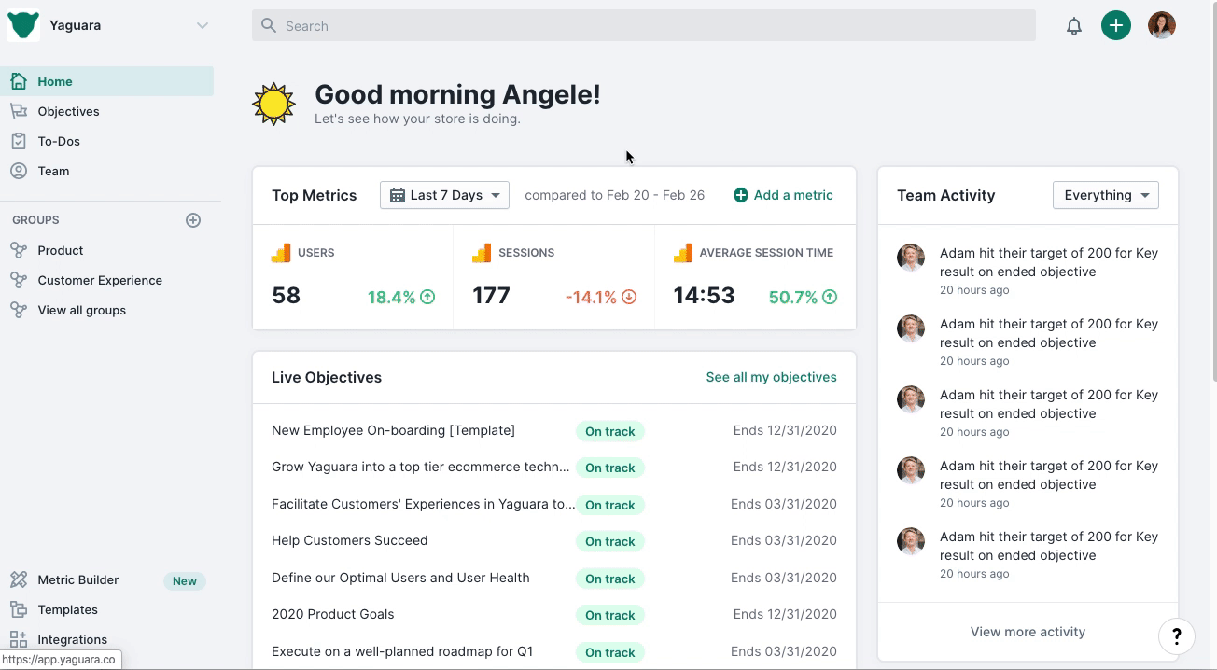Click the notifications bell icon
This screenshot has width=1217, height=670.
pyautogui.click(x=1074, y=26)
